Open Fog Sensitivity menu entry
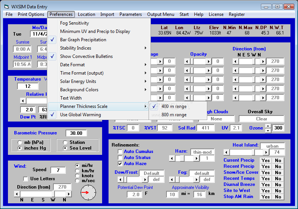 click(99, 23)
